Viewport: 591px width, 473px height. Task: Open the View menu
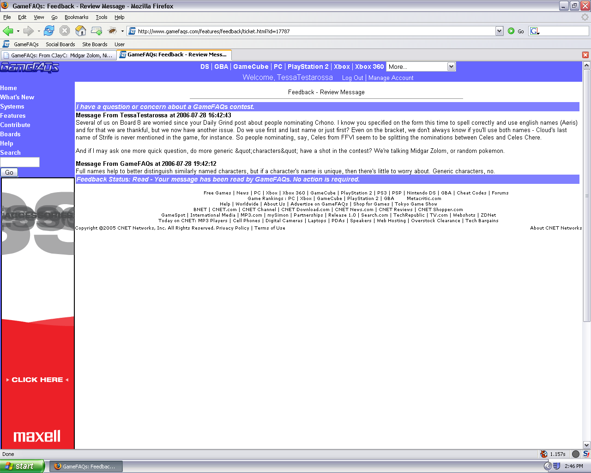coord(39,17)
